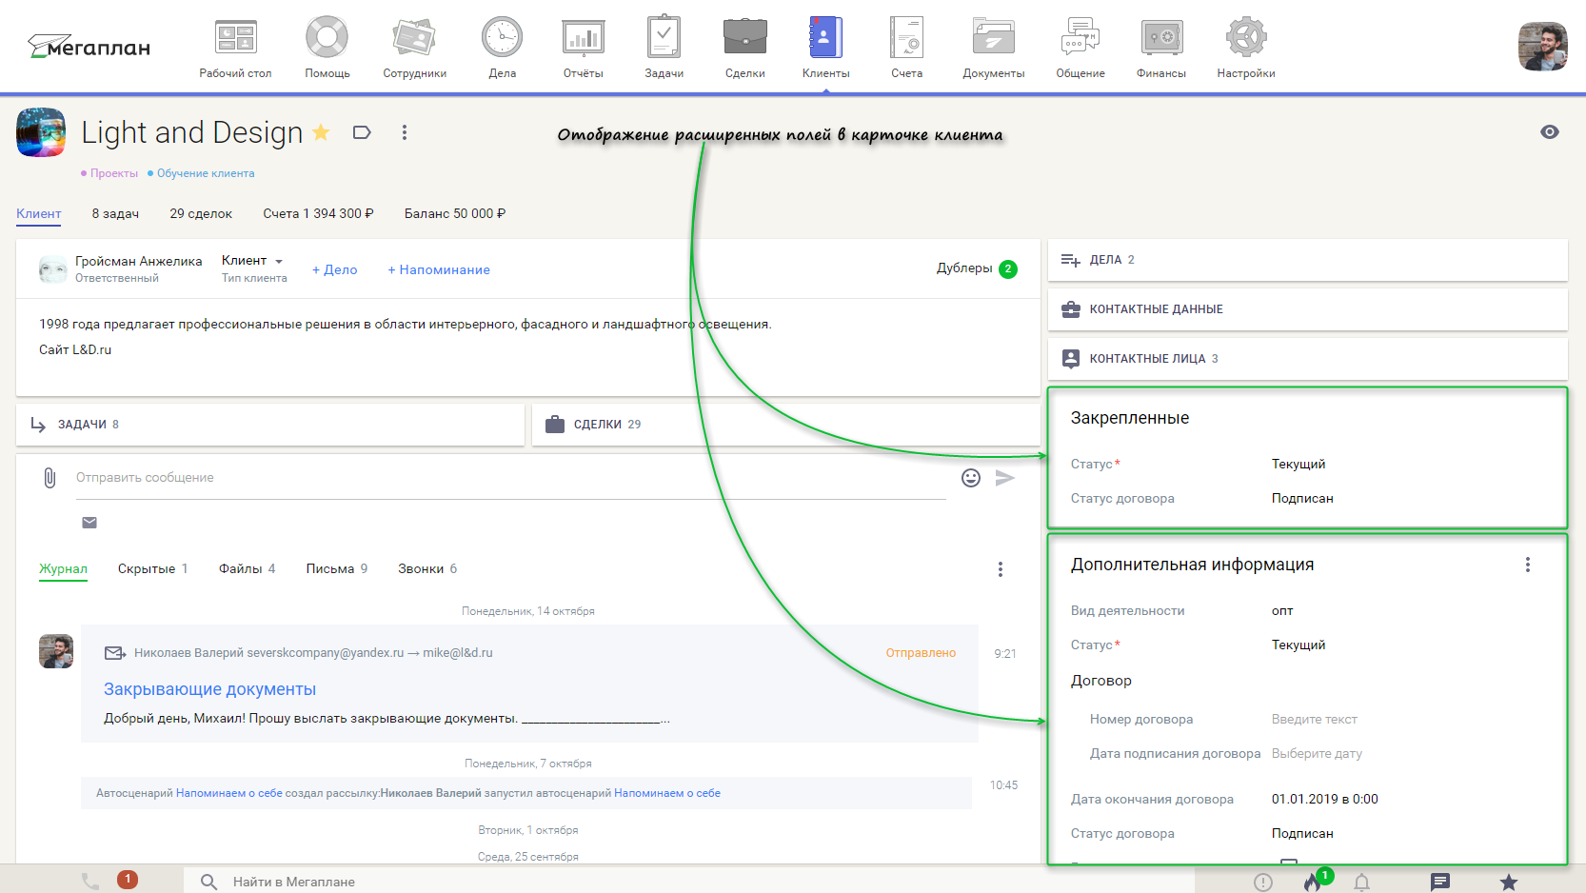This screenshot has height=893, width=1586.
Task: Expand the СДЕЛКИ 29 panel
Action: point(786,425)
